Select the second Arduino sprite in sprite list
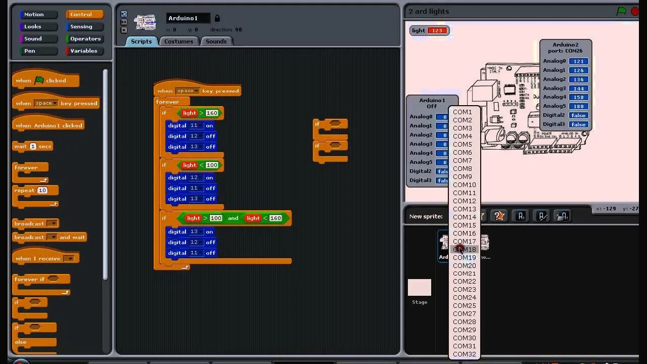The width and height of the screenshot is (647, 364). 485,246
